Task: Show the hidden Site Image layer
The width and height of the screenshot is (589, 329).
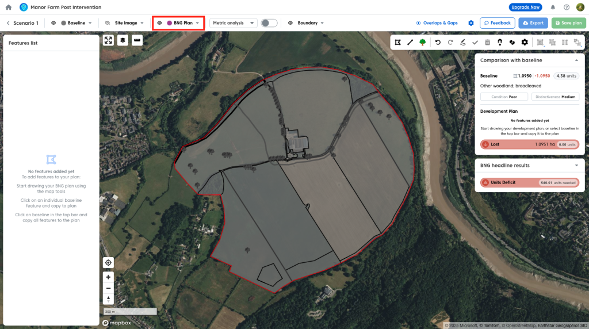Action: pyautogui.click(x=107, y=23)
